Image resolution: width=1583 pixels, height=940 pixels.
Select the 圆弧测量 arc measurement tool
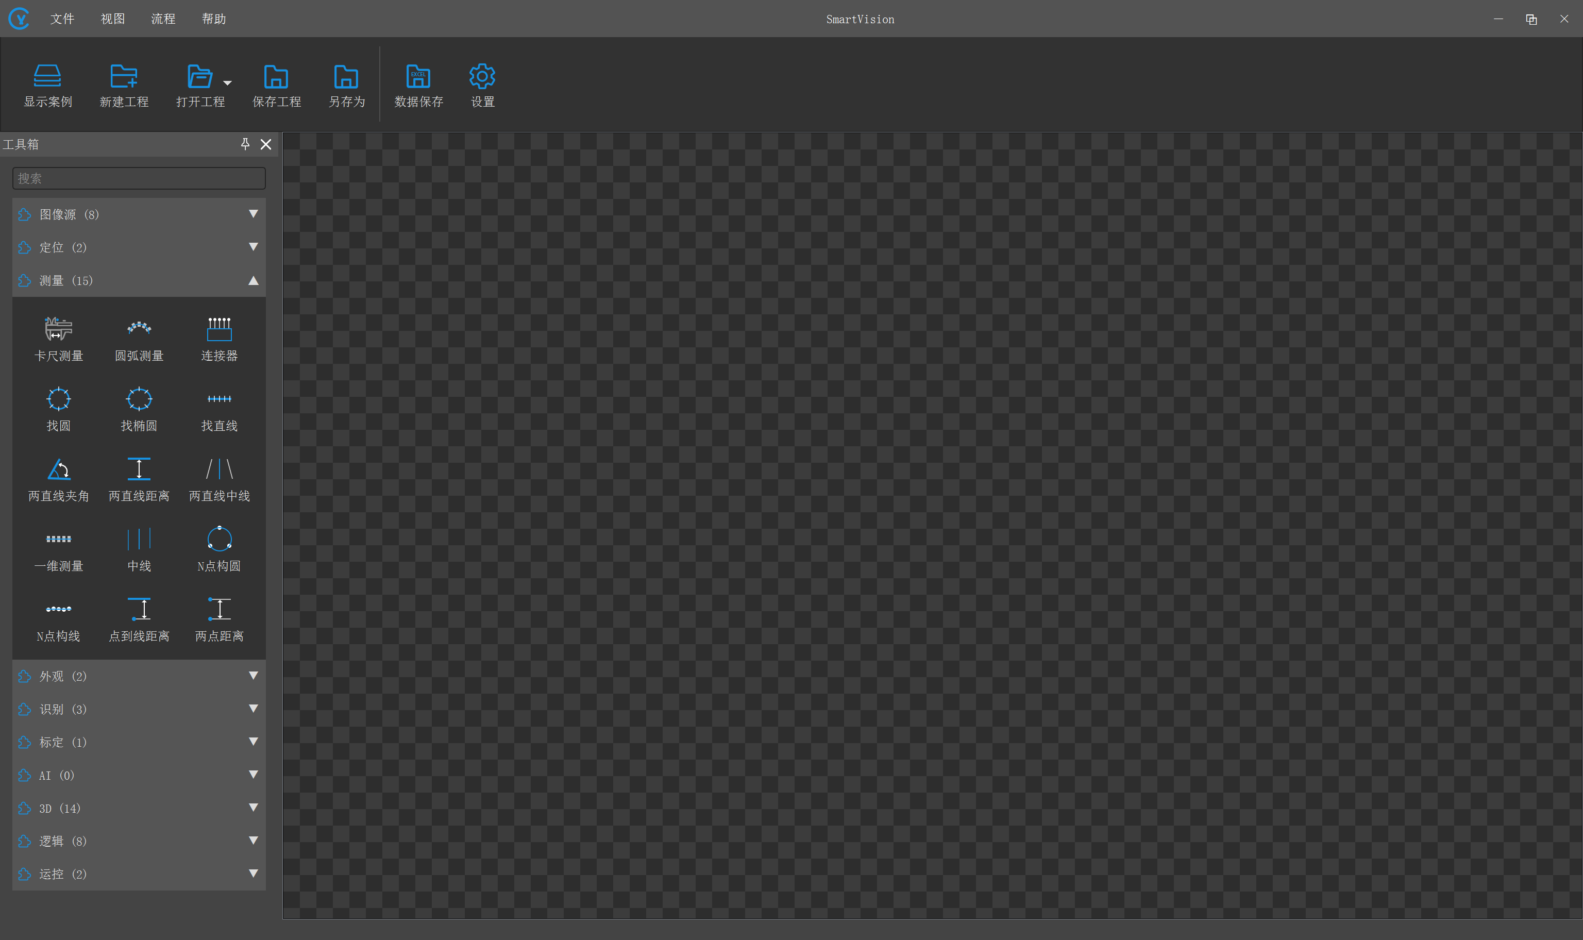click(139, 339)
